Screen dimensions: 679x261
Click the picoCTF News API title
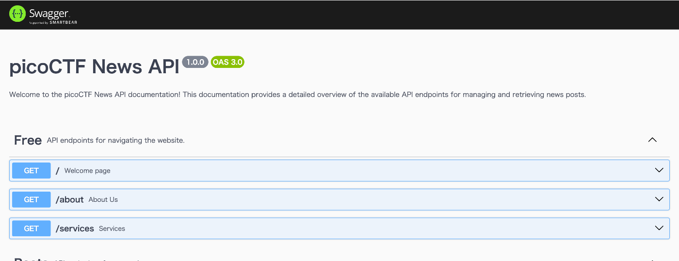pos(95,67)
